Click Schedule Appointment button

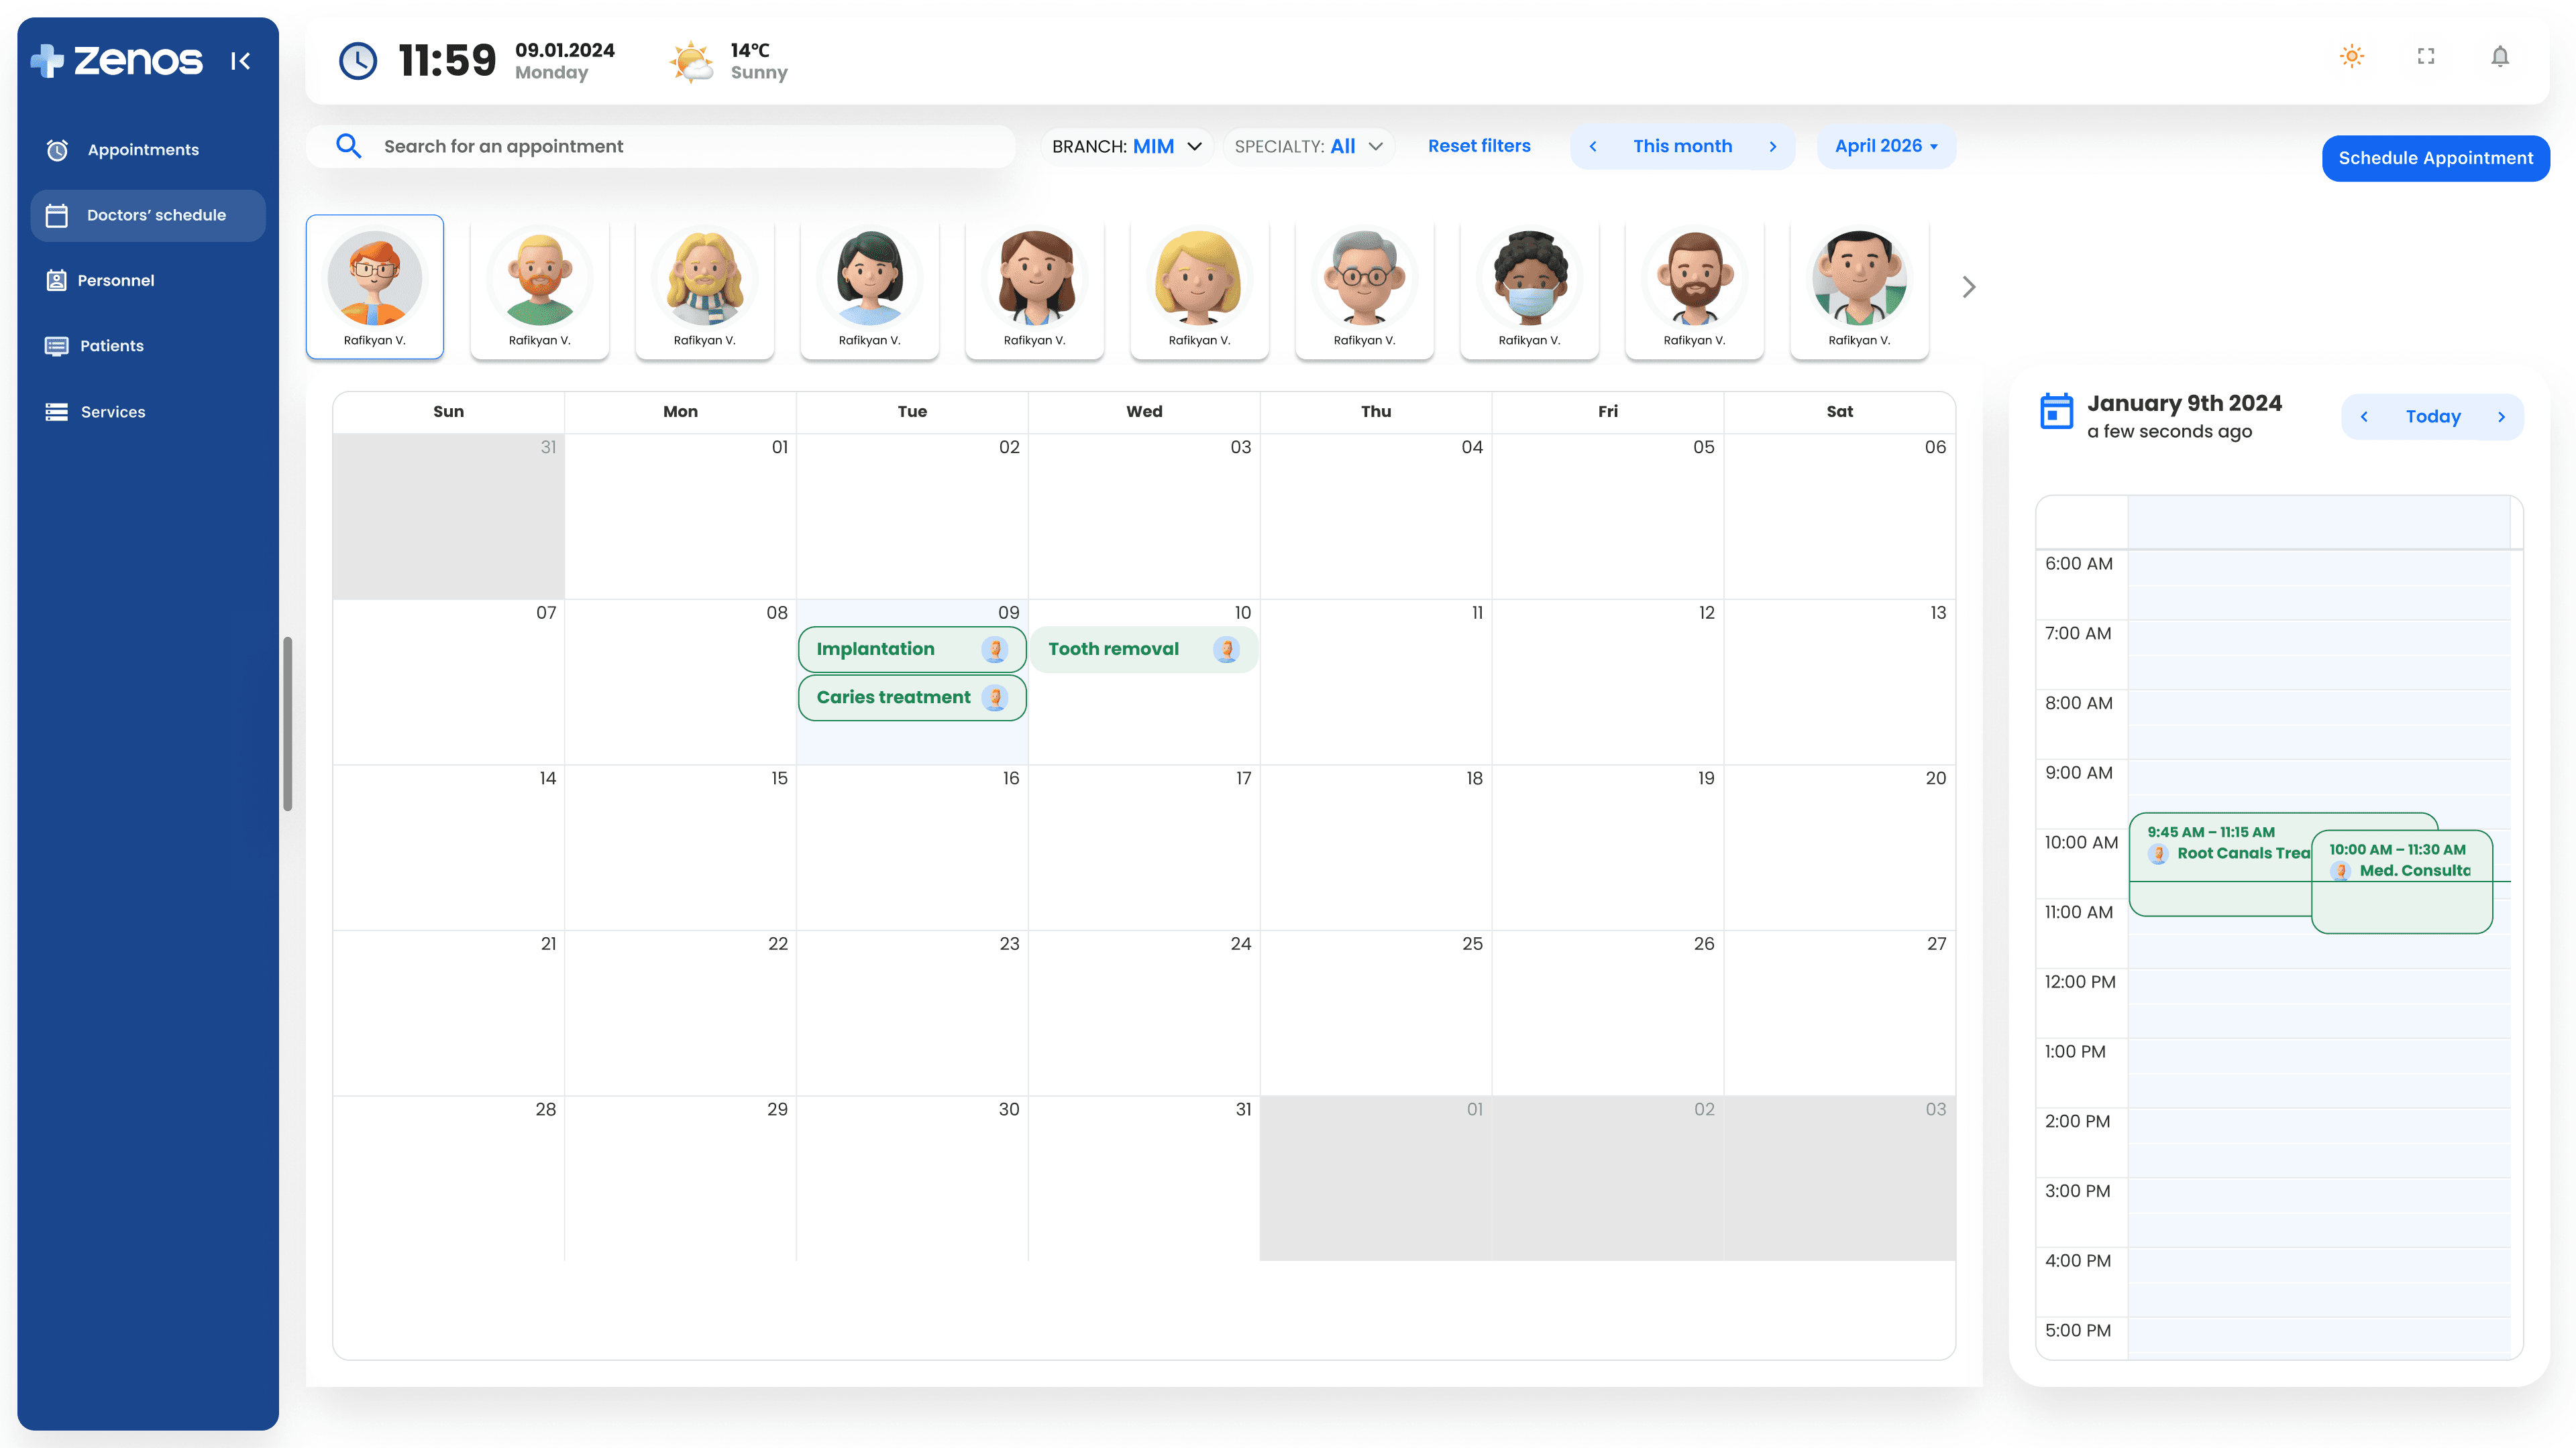[2435, 158]
